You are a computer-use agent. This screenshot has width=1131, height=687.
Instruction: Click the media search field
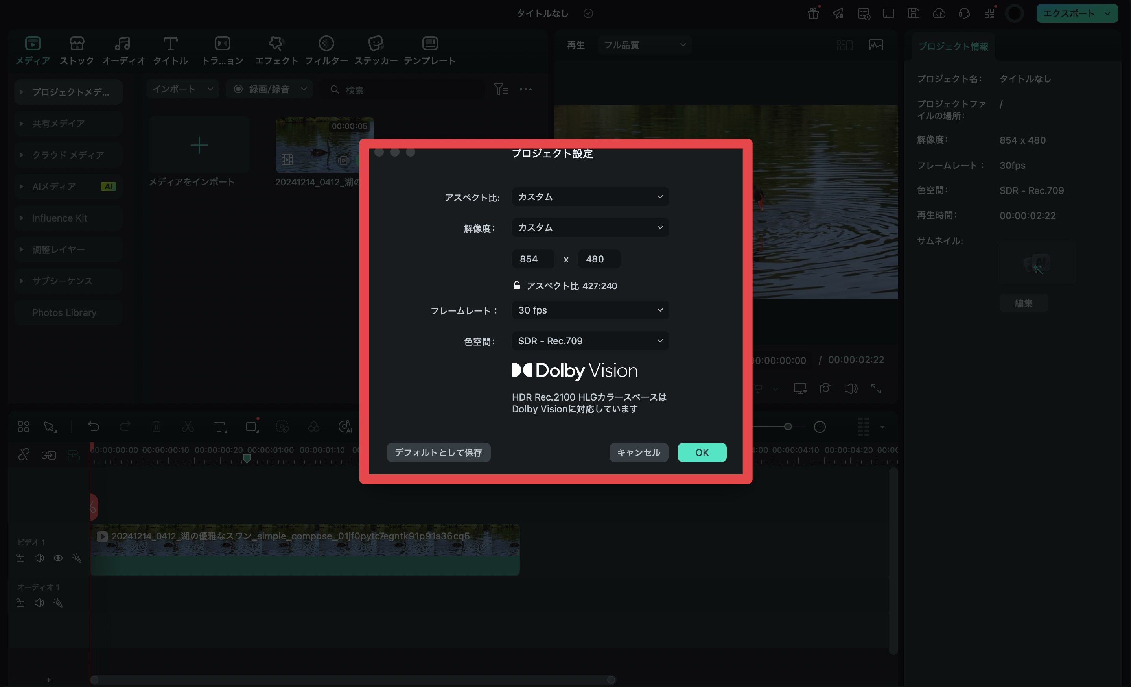coord(403,90)
